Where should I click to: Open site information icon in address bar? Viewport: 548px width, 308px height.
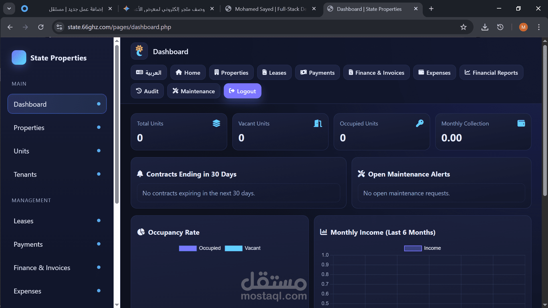point(59,27)
